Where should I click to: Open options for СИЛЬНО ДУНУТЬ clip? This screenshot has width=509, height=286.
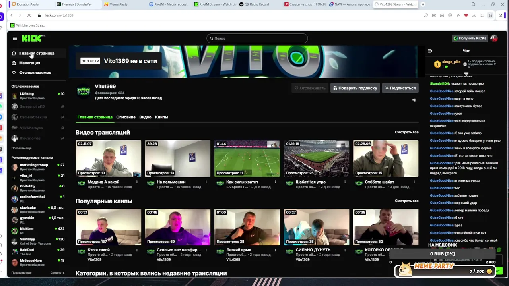pyautogui.click(x=345, y=250)
